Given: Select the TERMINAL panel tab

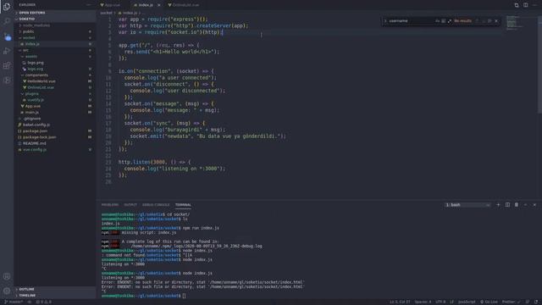Looking at the screenshot, I should tap(183, 205).
